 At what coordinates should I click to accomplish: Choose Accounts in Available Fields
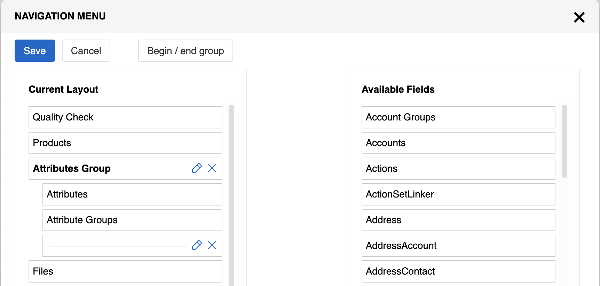(x=458, y=143)
